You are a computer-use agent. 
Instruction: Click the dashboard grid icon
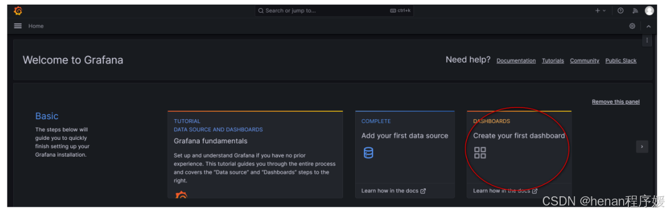480,153
